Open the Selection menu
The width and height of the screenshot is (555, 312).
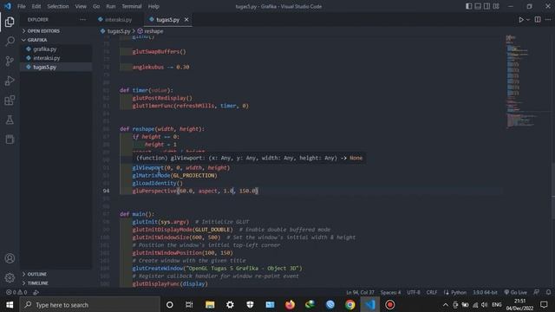58,6
